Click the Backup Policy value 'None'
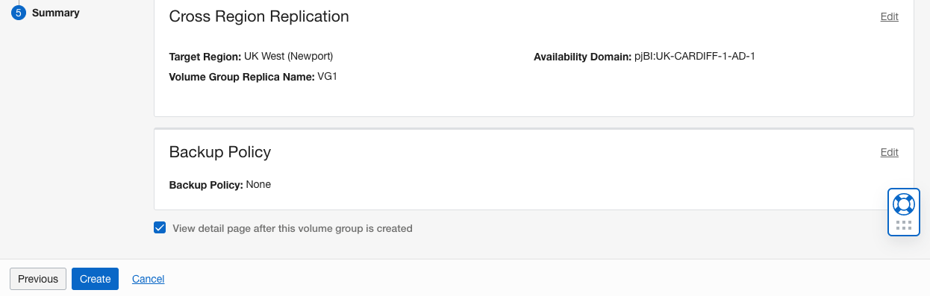The width and height of the screenshot is (930, 296). click(x=258, y=184)
